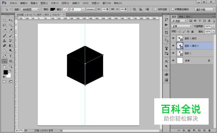
Task: Hide the 矩形 1 拷贝 layer
Action: (173, 38)
